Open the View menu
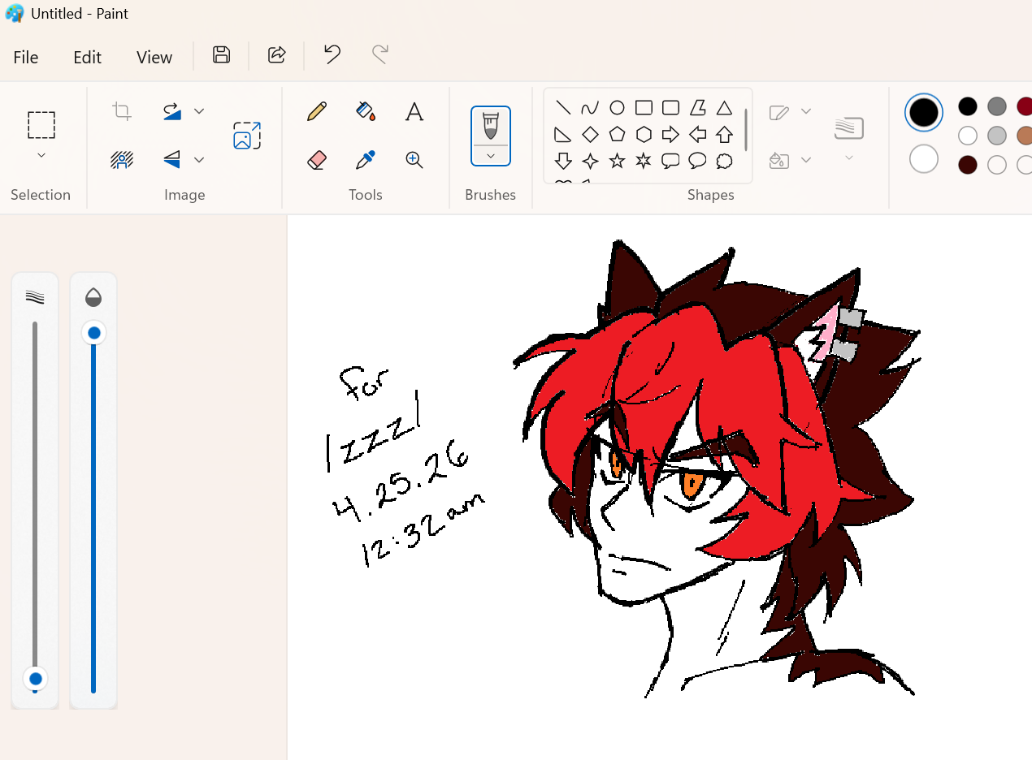 point(154,57)
